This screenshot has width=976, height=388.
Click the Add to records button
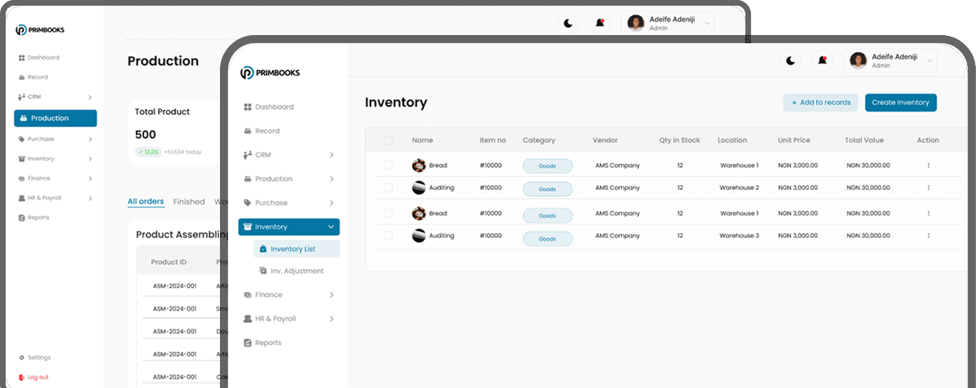click(x=820, y=103)
